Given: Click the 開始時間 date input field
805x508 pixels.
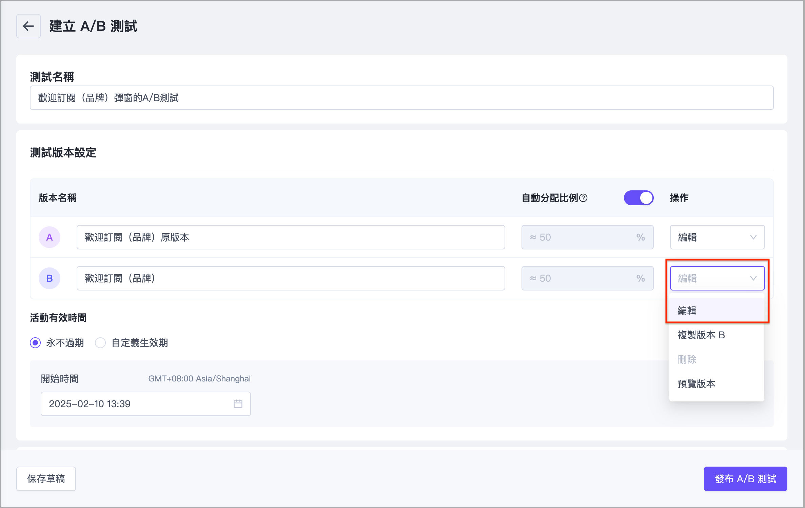Looking at the screenshot, I should 136,404.
